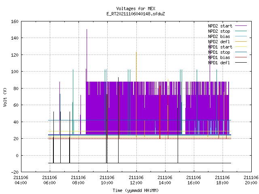Select the NPD2 defl legend label
The image size is (259, 194).
(x=219, y=42)
